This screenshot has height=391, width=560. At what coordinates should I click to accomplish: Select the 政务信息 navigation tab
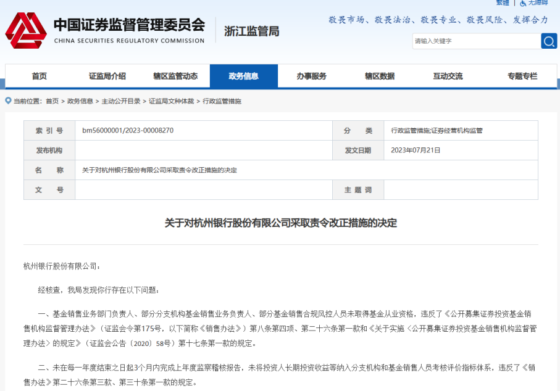(243, 76)
